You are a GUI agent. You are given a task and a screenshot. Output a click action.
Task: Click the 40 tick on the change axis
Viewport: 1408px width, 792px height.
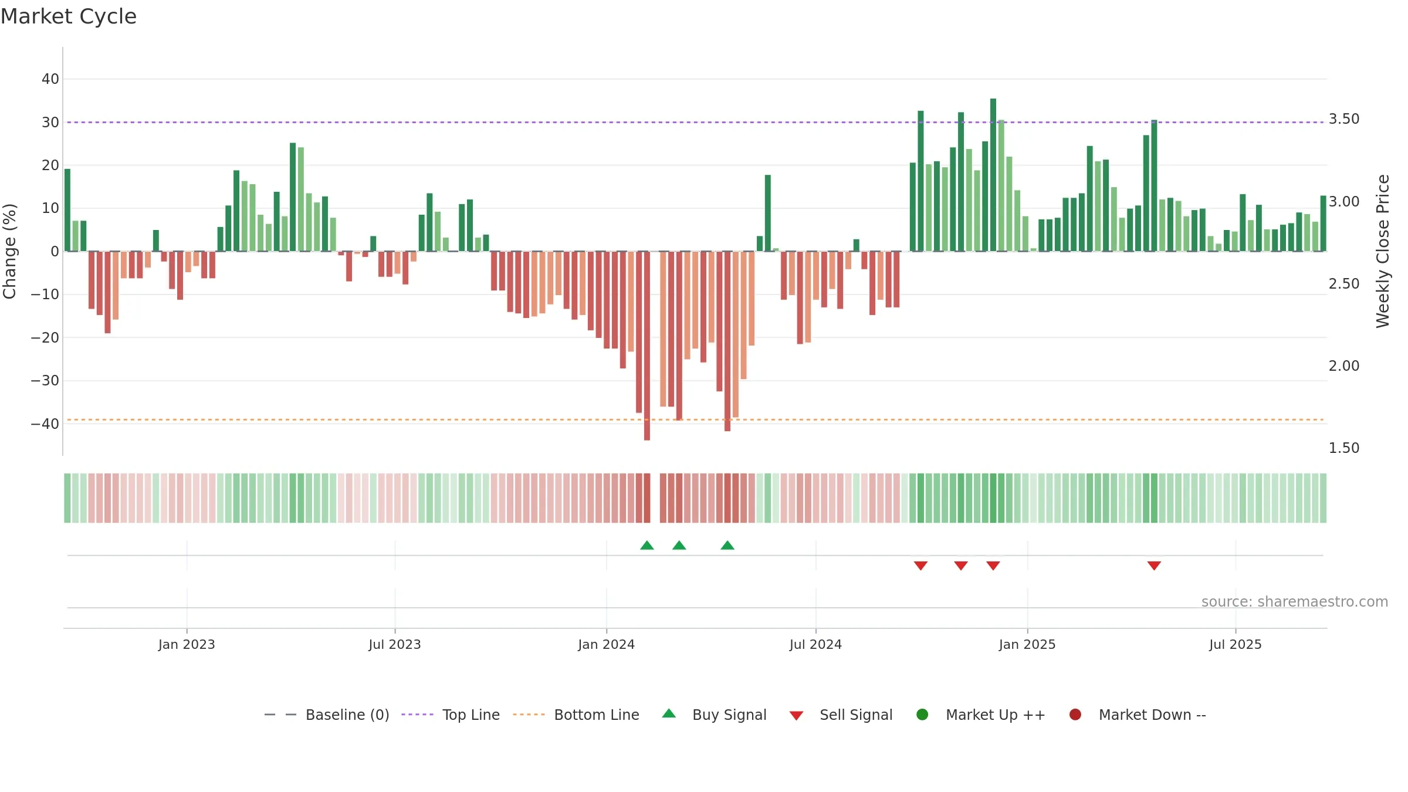pyautogui.click(x=50, y=79)
